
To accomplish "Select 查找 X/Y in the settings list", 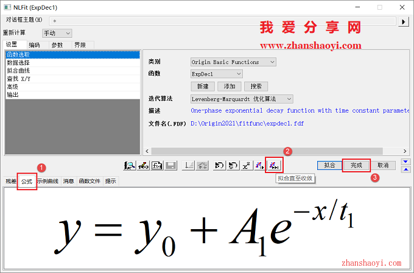I will pyautogui.click(x=72, y=79).
